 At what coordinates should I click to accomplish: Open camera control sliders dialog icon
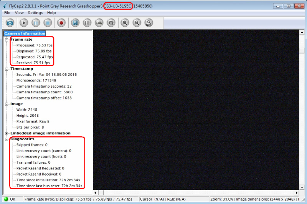click(x=87, y=23)
